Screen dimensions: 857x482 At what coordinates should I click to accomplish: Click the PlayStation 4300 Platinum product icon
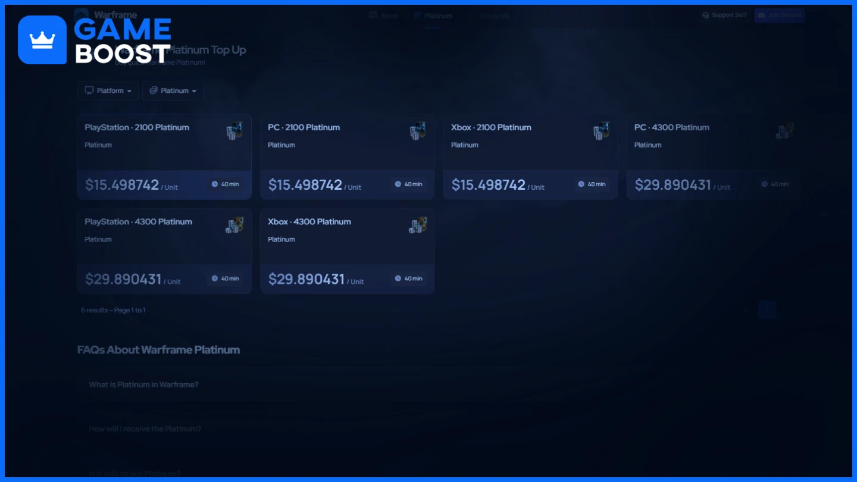[235, 226]
